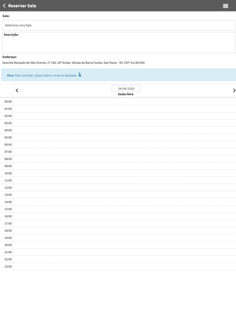Screen dimensions: 236x314
Task: Open the 24/04/2020 date picker field
Action: (126, 88)
